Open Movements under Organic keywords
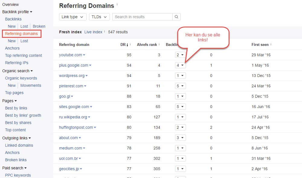This screenshot has height=178, width=302. pyautogui.click(x=31, y=85)
